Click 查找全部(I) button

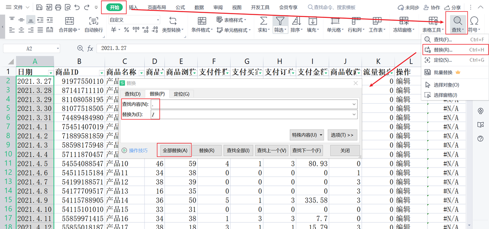(239, 150)
